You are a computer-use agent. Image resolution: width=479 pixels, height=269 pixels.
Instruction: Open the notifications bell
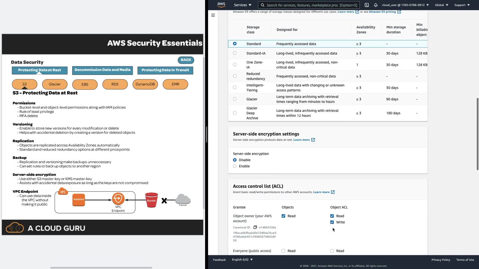(376, 5)
